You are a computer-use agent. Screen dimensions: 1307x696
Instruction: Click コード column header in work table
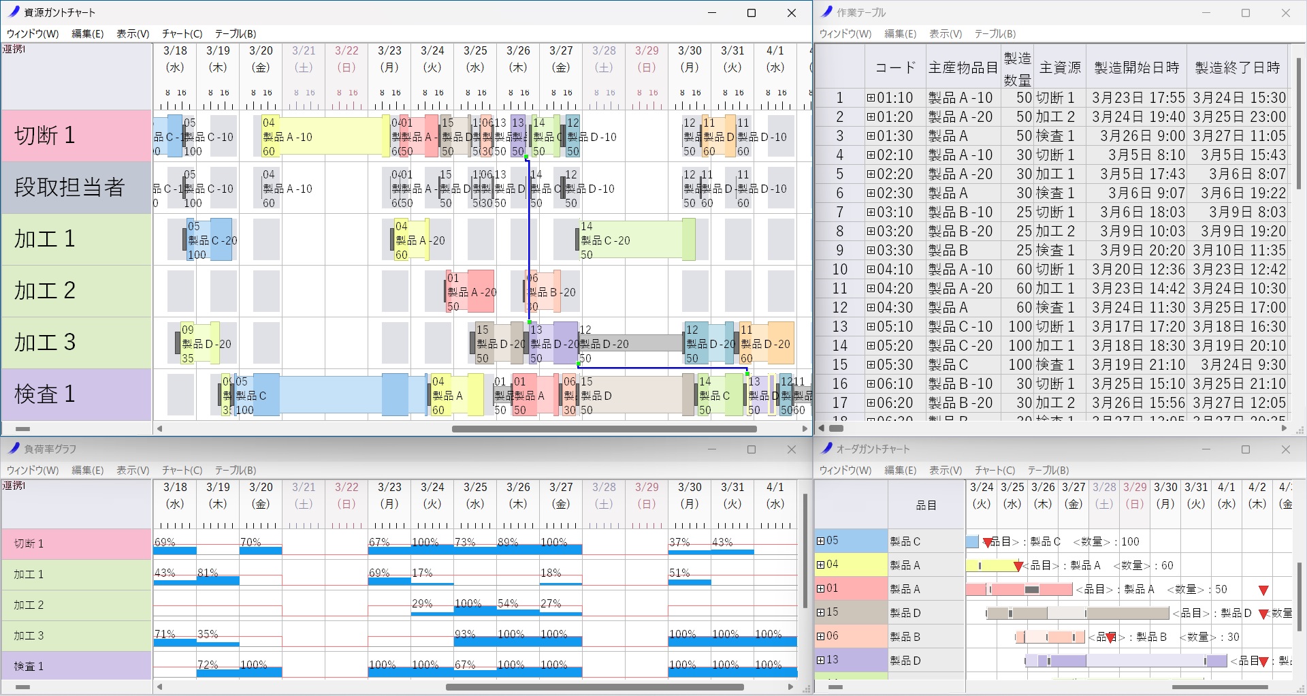pyautogui.click(x=895, y=67)
